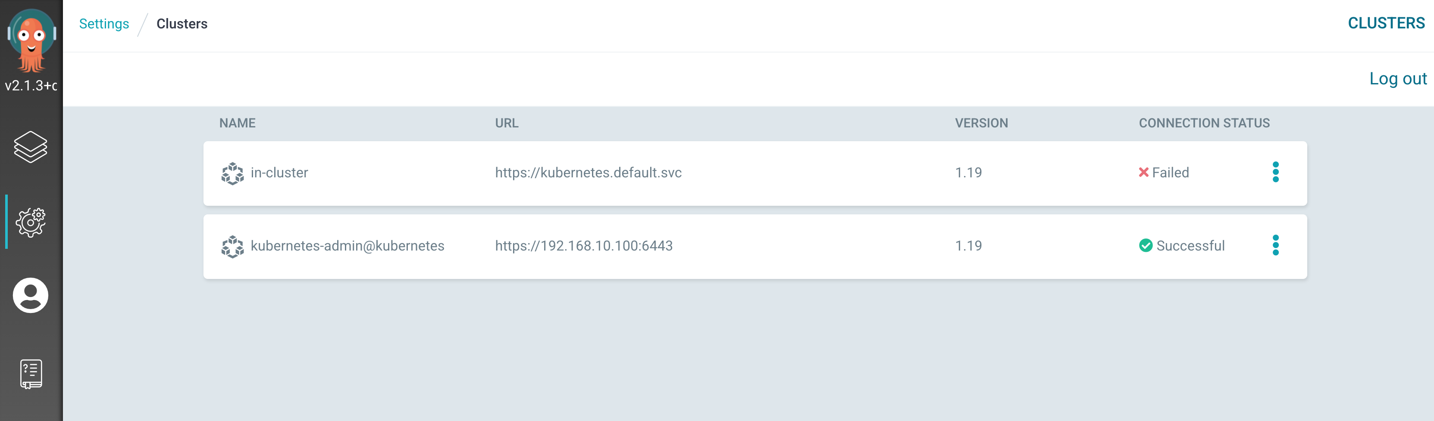Select the kubernetes-admin@kubernetes cluster name
Screen dimensions: 1434x421
pyautogui.click(x=348, y=246)
